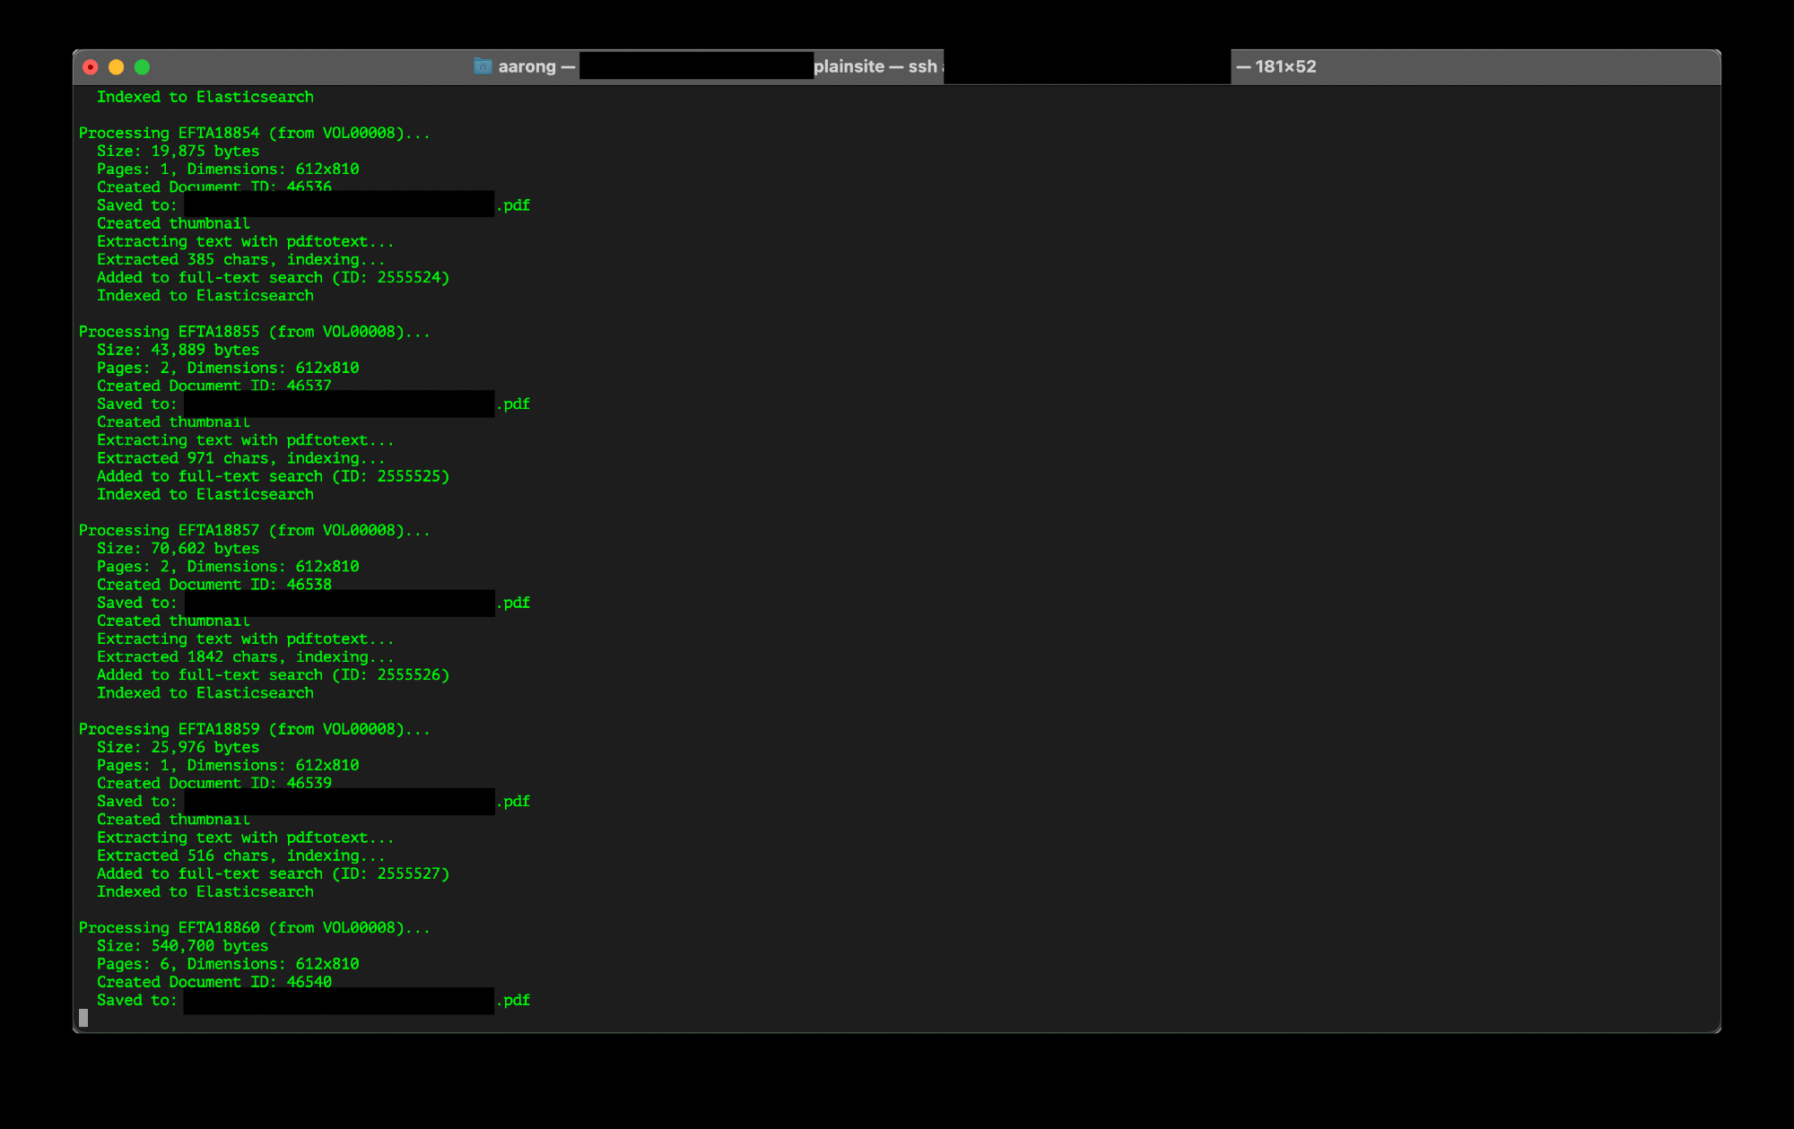The image size is (1794, 1129).
Task: Click the 'Processing EFTA18854' line
Action: [x=254, y=133]
